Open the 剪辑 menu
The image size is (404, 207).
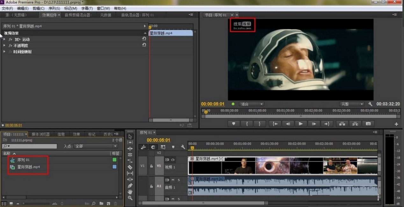(x=38, y=8)
